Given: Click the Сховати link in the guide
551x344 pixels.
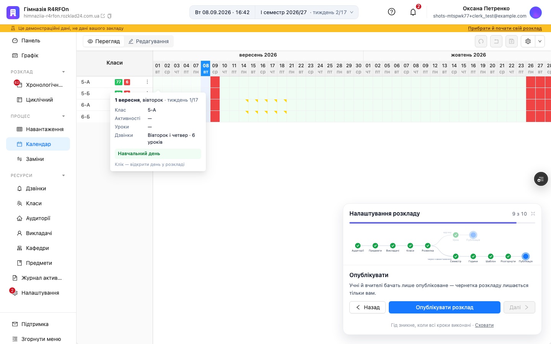Looking at the screenshot, I should (484, 325).
